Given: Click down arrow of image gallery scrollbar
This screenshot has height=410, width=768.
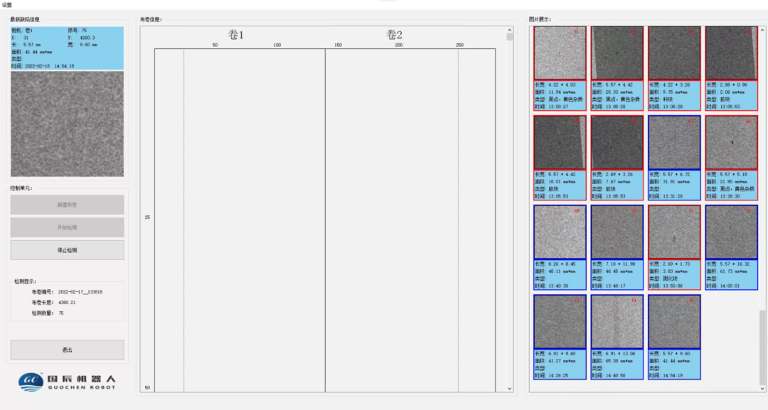Looking at the screenshot, I should tap(762, 389).
